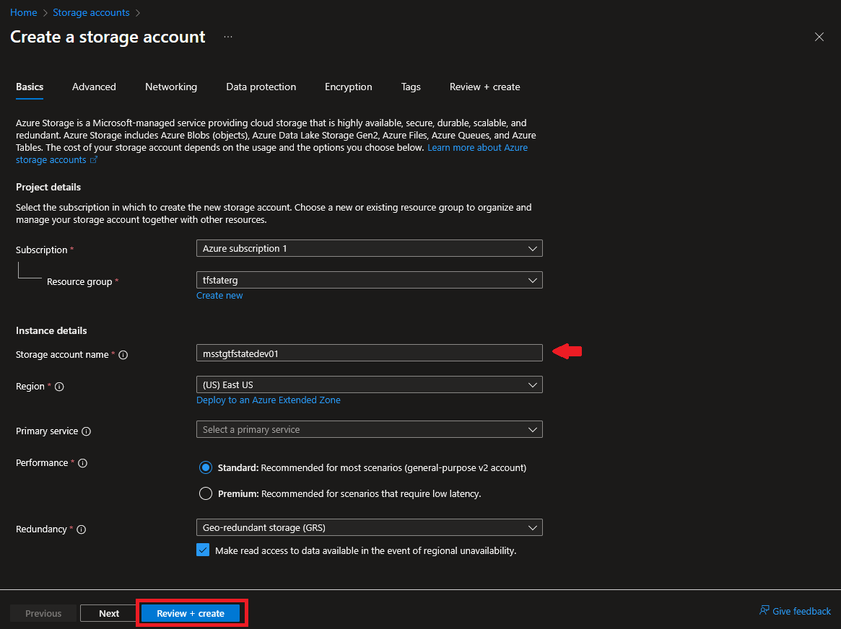Toggle the read access availability checkbox
Screen dimensions: 841x629
click(203, 550)
